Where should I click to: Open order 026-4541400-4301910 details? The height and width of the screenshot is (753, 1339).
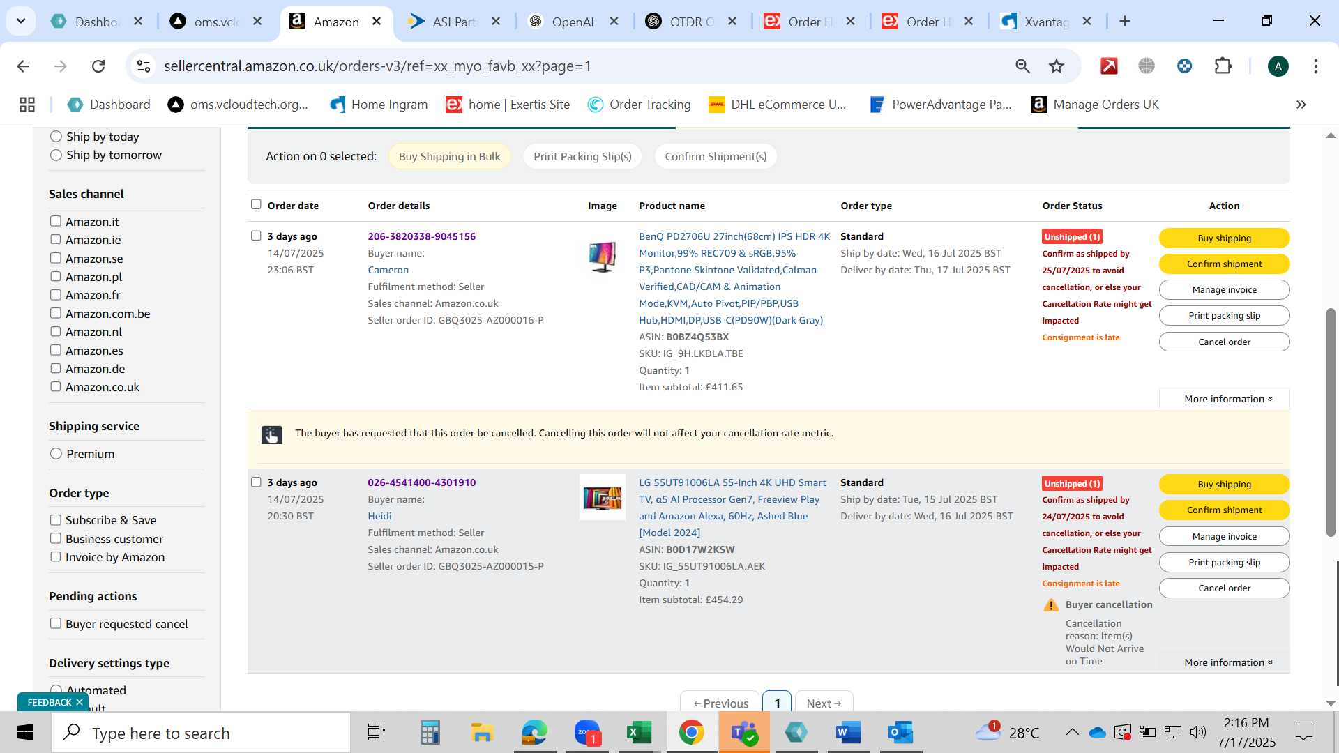(421, 482)
